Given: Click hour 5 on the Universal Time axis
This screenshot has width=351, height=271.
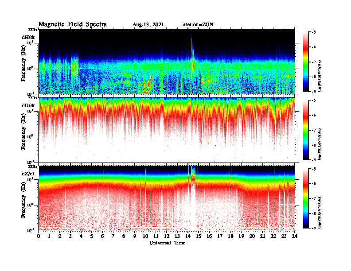Looking at the screenshot, I should point(92,236).
